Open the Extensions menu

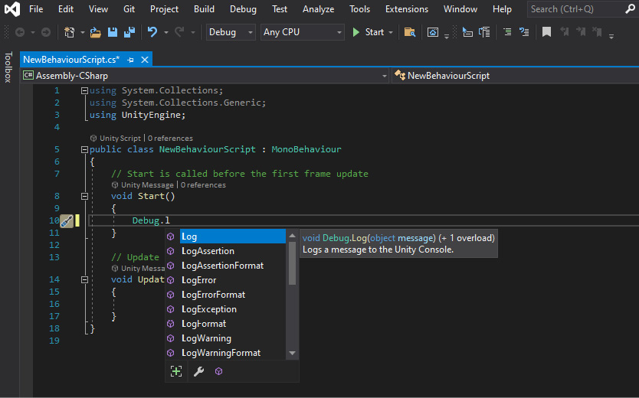[407, 9]
